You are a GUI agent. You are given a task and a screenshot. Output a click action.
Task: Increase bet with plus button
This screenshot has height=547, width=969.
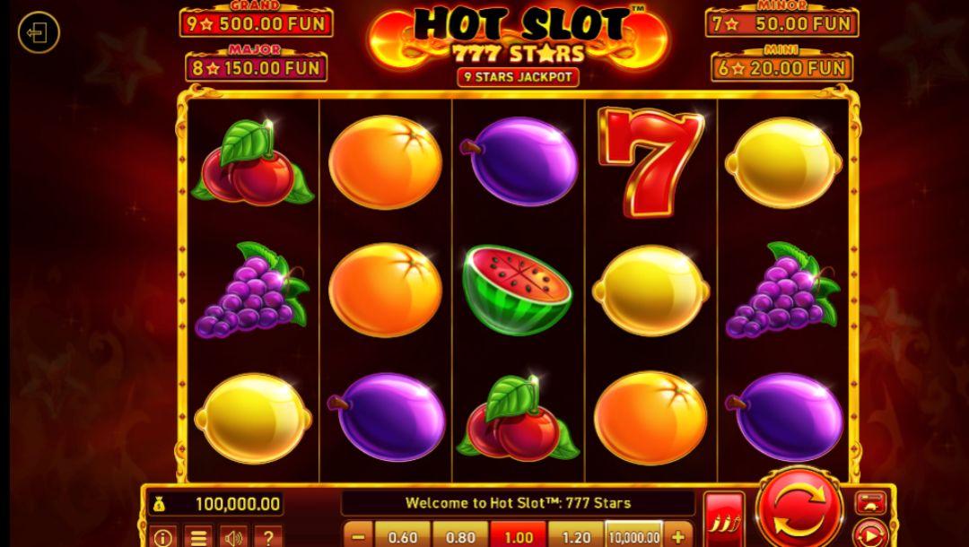coord(678,536)
